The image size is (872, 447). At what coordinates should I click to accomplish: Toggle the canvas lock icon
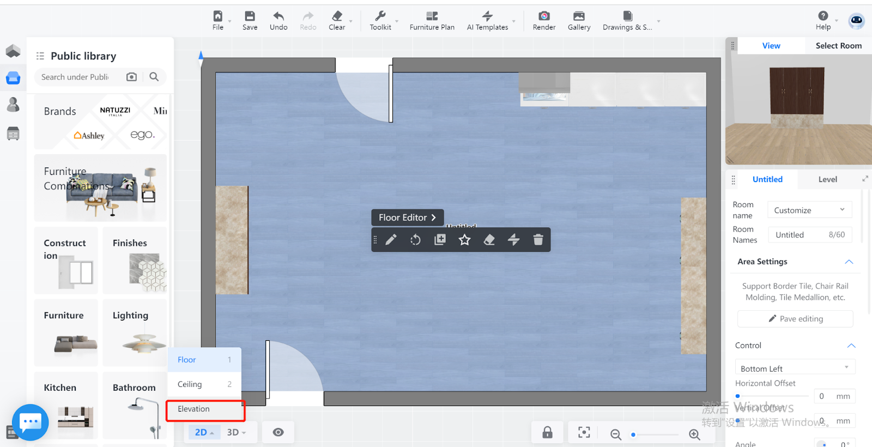coord(547,433)
